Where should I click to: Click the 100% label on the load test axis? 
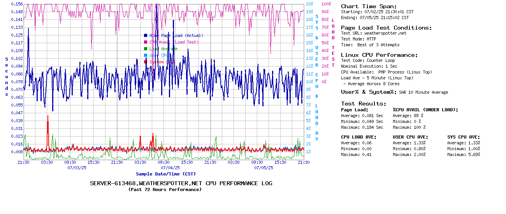[x=326, y=4]
